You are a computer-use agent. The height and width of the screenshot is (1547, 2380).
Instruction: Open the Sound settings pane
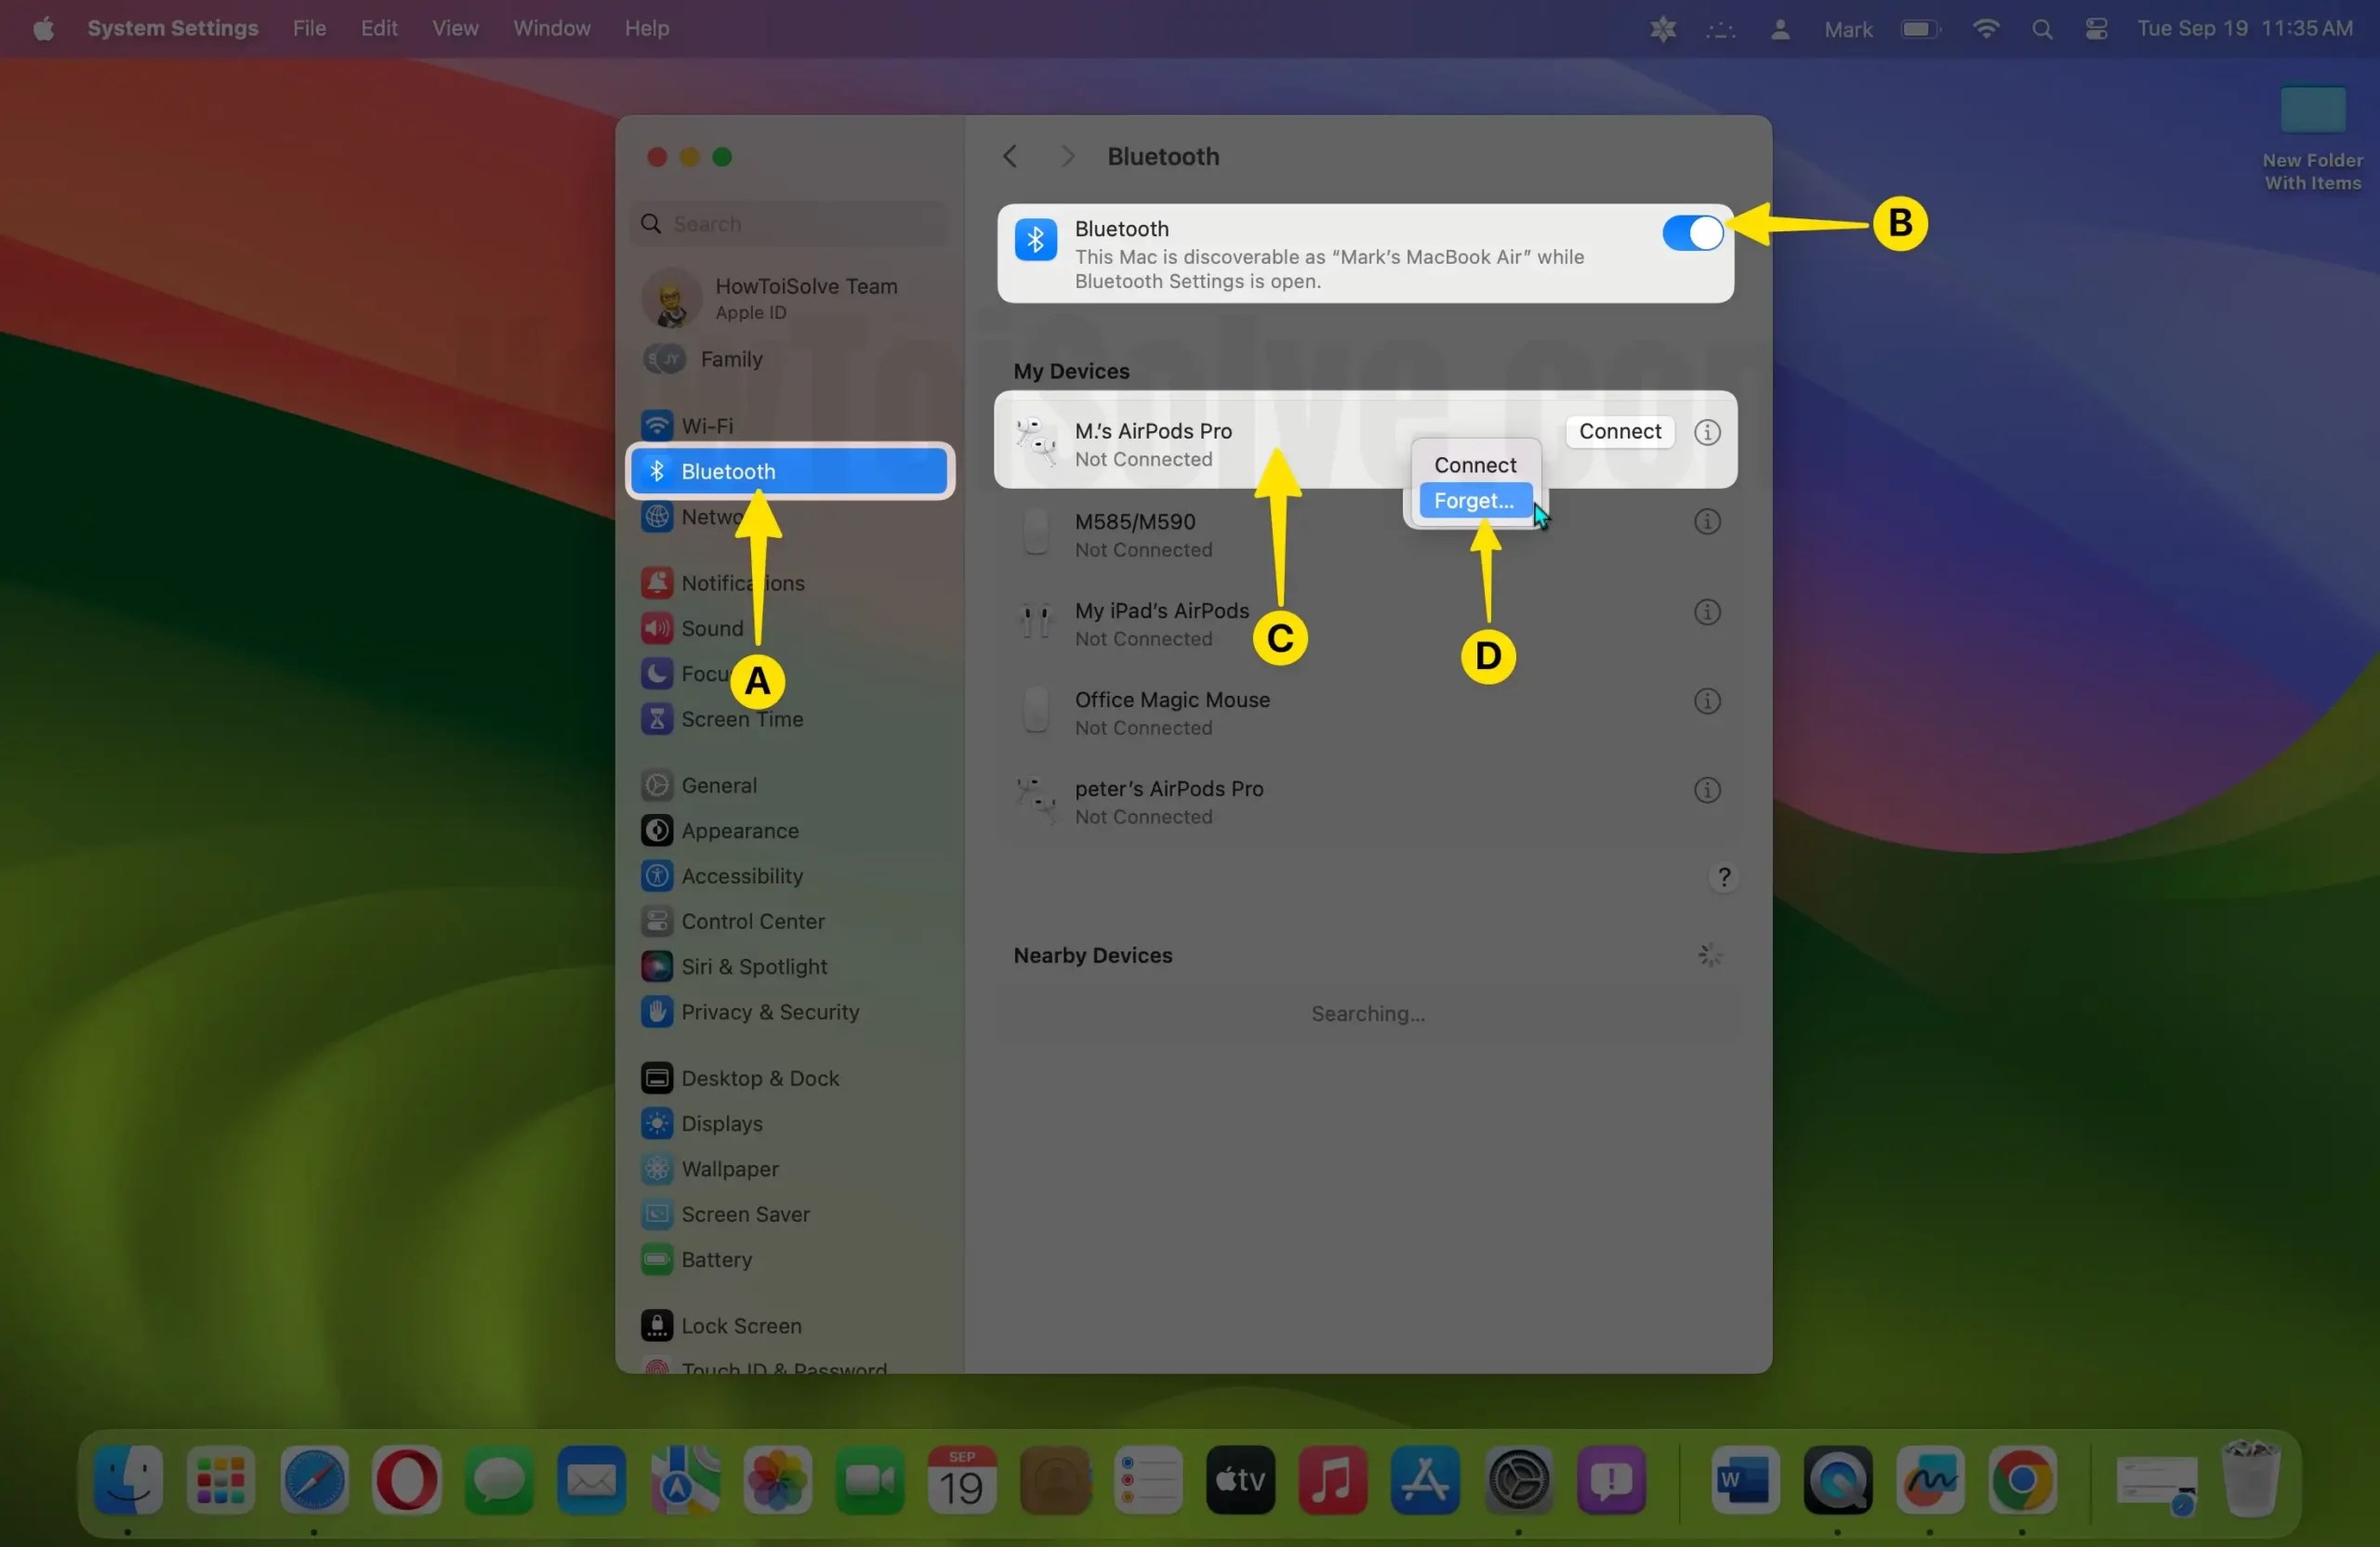pos(712,629)
